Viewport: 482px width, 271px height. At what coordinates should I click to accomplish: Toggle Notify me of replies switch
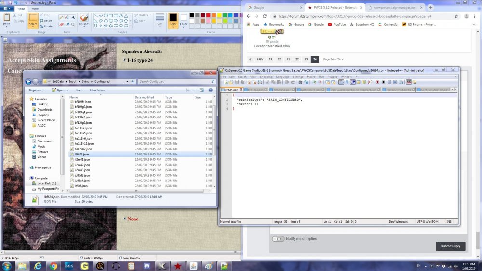pos(278,239)
